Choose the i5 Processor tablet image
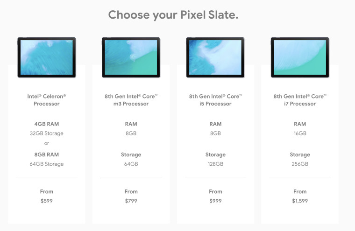Image resolution: width=355 pixels, height=231 pixels. click(215, 57)
